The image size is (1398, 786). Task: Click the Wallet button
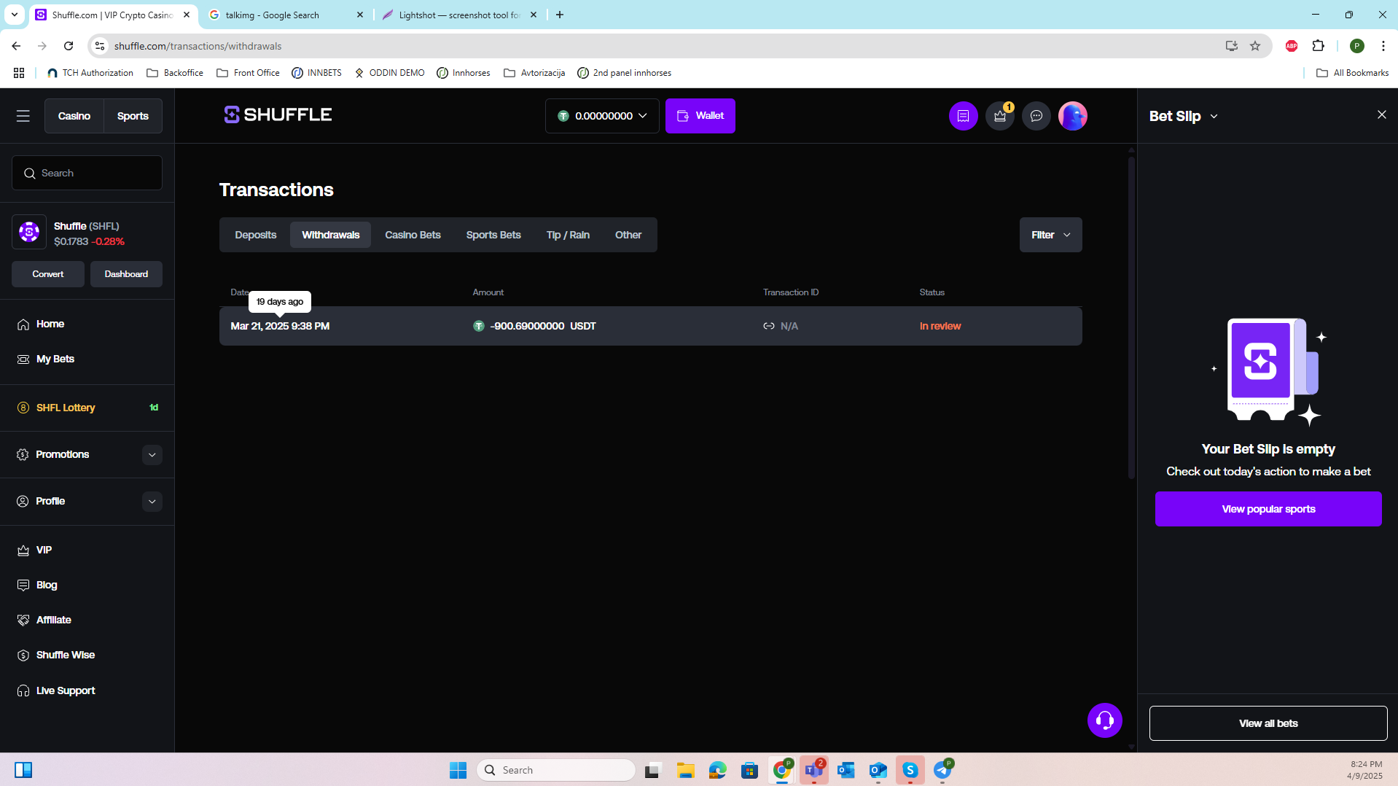(x=700, y=116)
